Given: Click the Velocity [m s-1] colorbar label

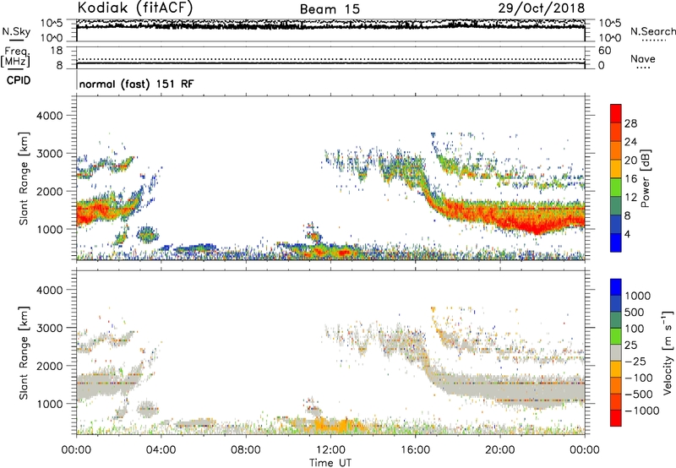Looking at the screenshot, I should click(668, 352).
